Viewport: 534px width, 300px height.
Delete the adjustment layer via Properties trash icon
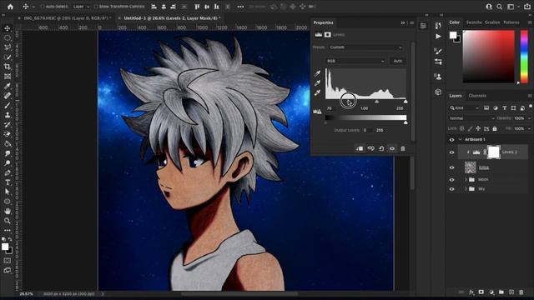tap(403, 148)
